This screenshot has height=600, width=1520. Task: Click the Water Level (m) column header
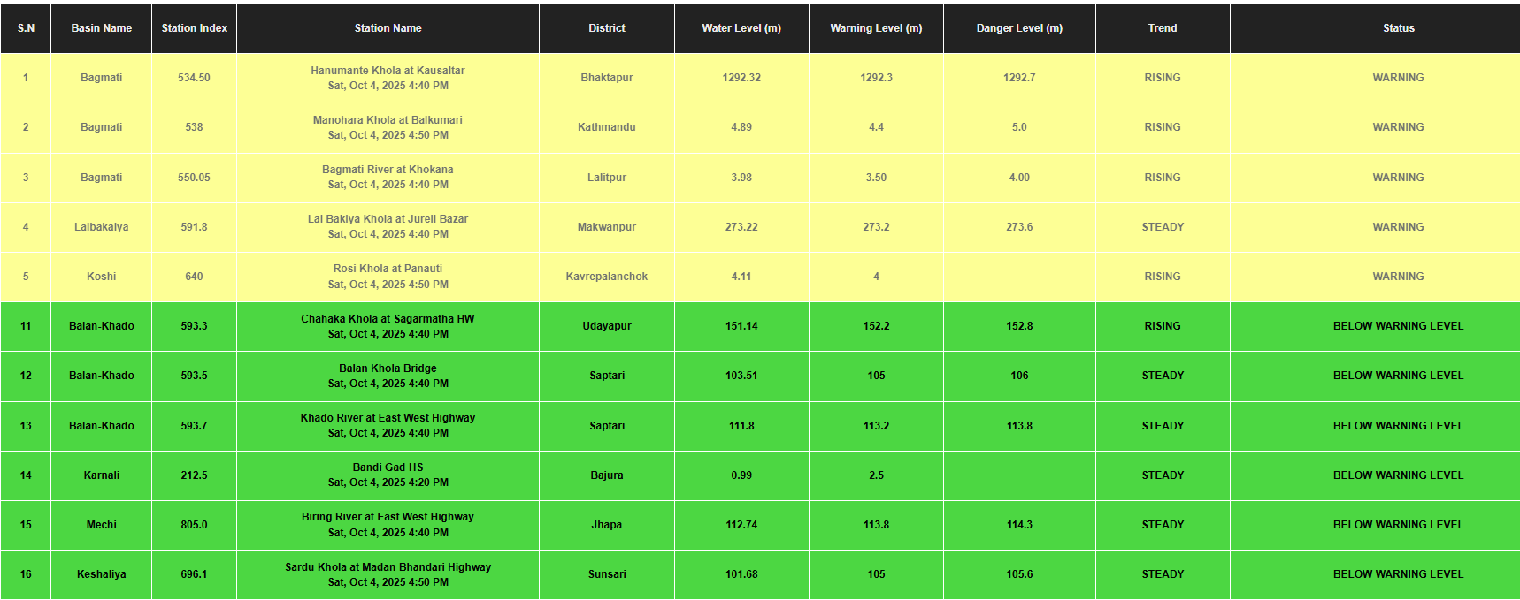click(x=741, y=28)
